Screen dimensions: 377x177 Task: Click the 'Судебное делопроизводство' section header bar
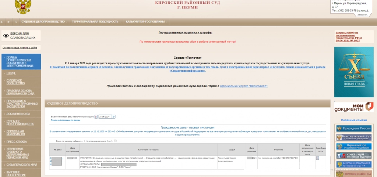click(x=187, y=104)
